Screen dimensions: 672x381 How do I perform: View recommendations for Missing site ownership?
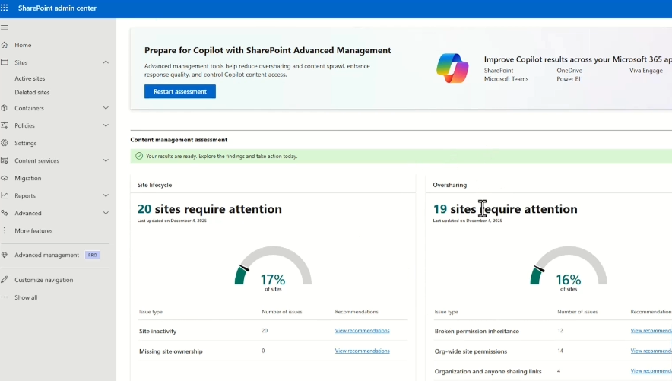click(x=362, y=351)
